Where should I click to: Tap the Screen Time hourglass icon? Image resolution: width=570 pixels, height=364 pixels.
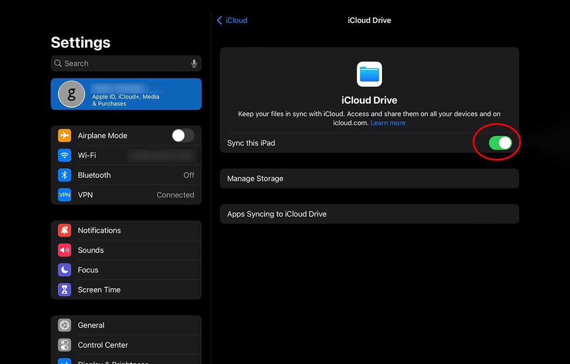pos(65,290)
